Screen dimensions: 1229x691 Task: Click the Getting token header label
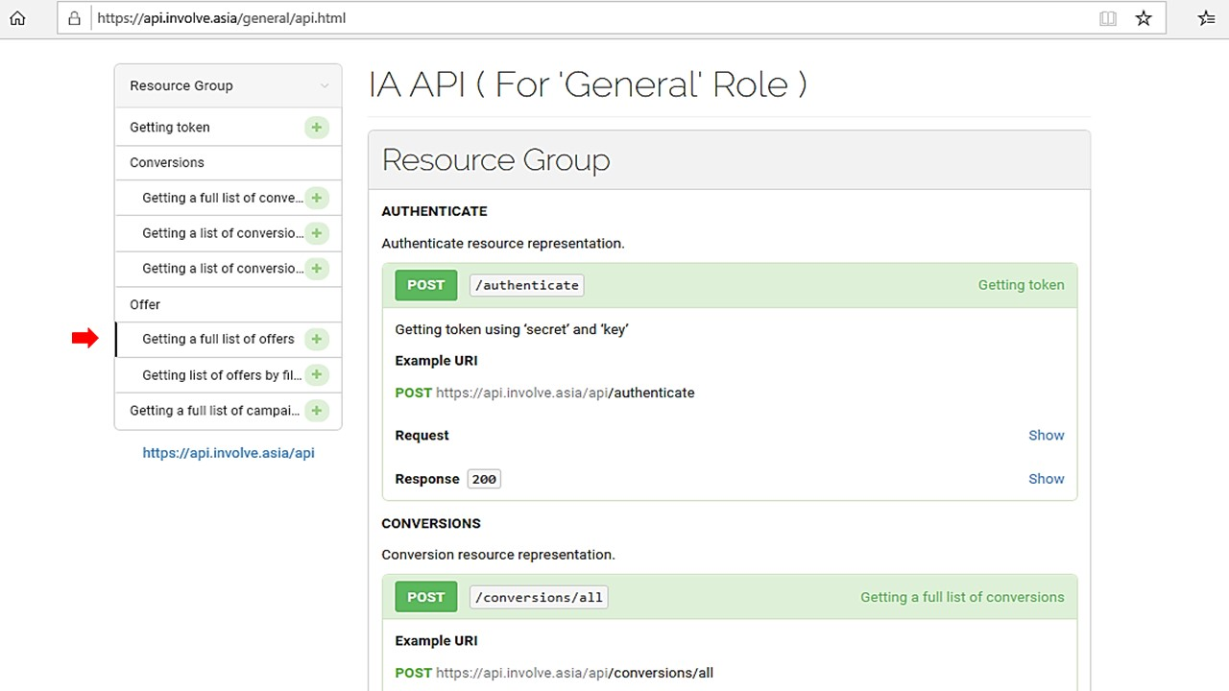tap(1021, 285)
